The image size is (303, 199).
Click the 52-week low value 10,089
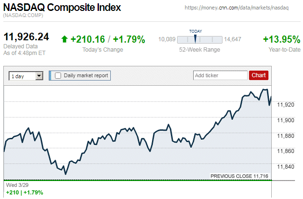tap(167, 39)
